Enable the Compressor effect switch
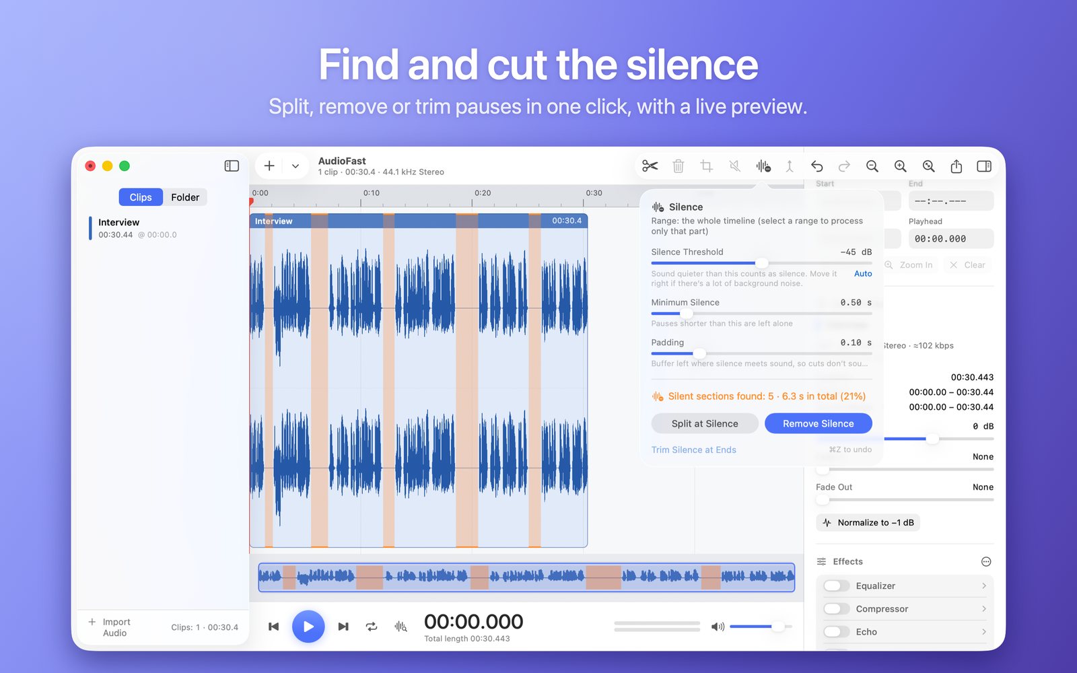This screenshot has width=1077, height=673. (x=836, y=609)
